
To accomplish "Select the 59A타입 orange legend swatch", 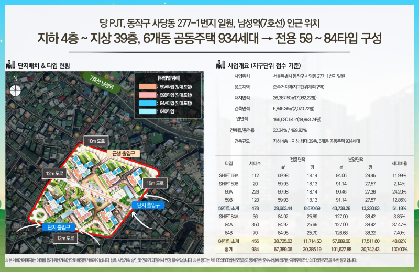I will pyautogui.click(x=148, y=87).
